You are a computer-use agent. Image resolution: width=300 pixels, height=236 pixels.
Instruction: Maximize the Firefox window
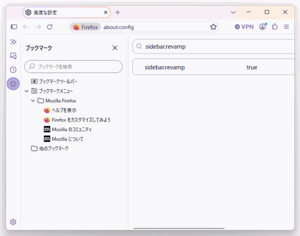point(267,12)
